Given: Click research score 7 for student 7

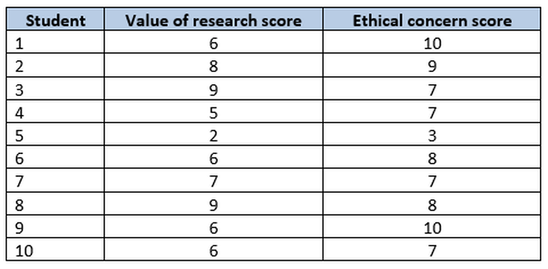Looking at the screenshot, I should tap(214, 181).
